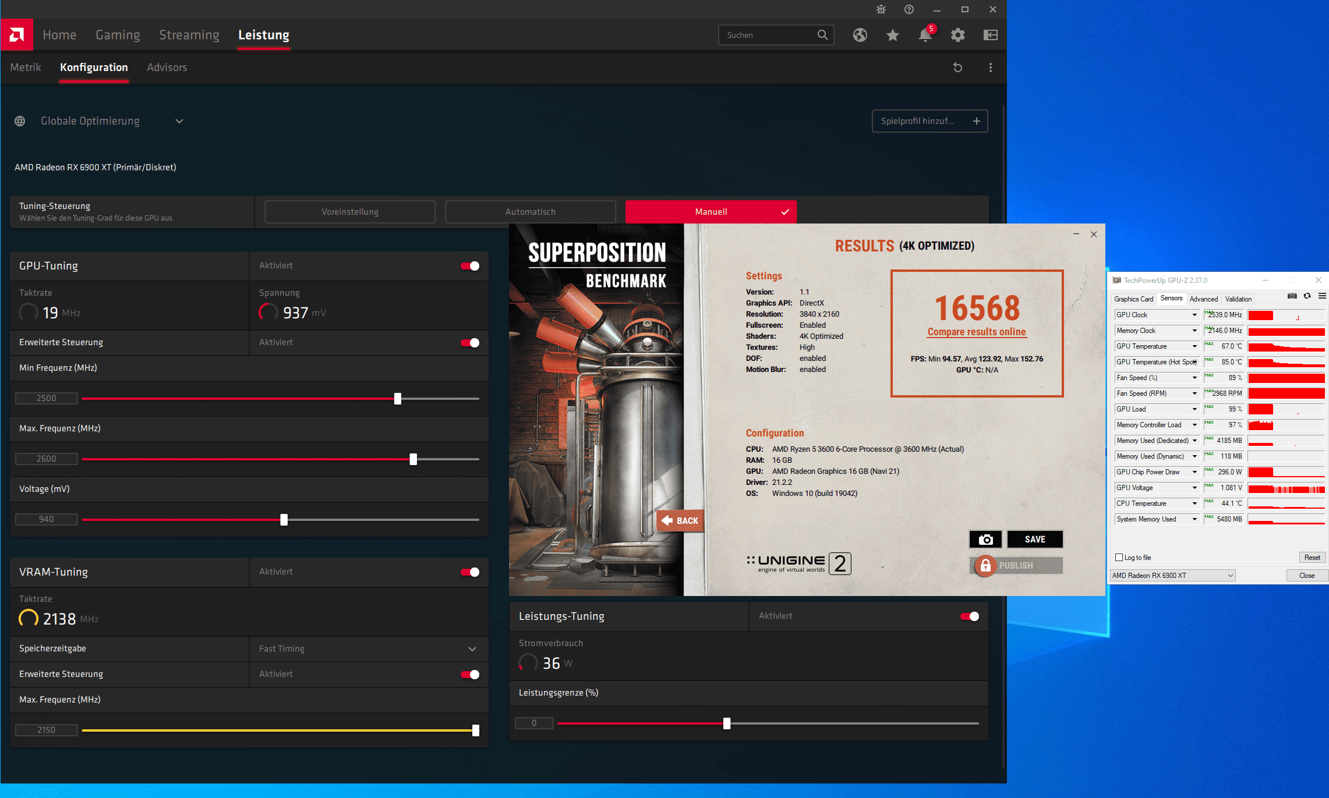Click Leistungsgrenze slider handle
Screen dimensions: 1329x798
point(727,723)
